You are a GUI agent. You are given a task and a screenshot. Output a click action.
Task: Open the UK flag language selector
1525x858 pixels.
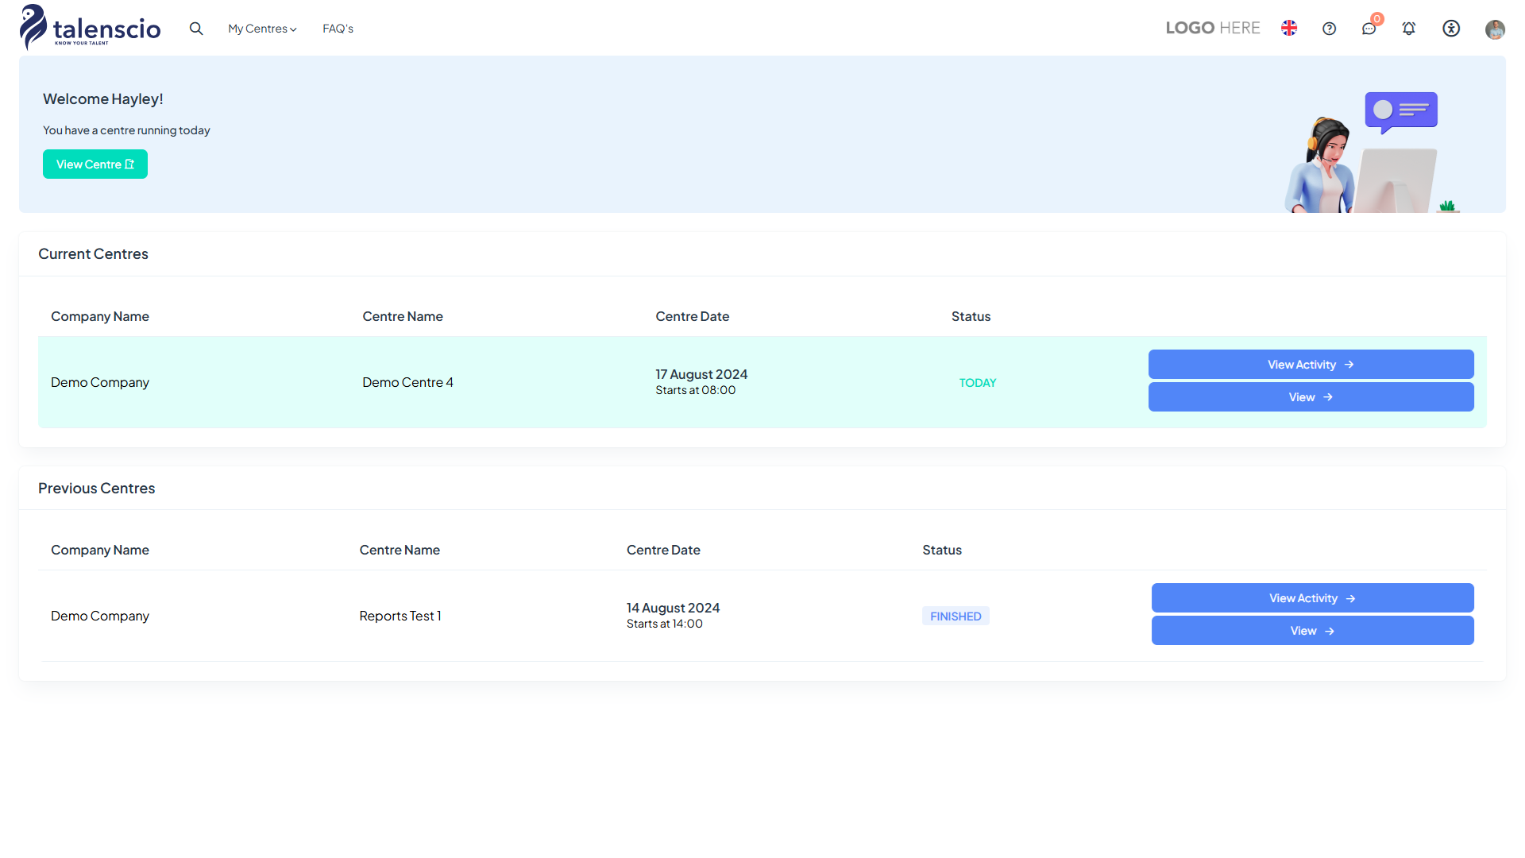(1289, 29)
